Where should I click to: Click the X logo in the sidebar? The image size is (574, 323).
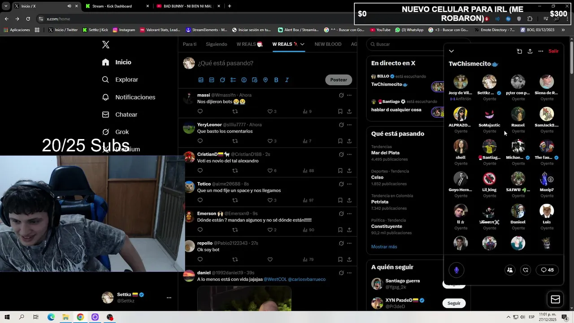[106, 44]
